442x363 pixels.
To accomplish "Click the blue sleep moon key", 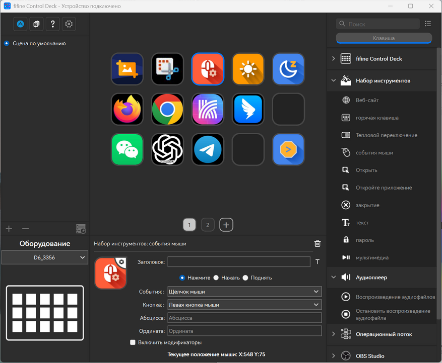I will (x=288, y=69).
